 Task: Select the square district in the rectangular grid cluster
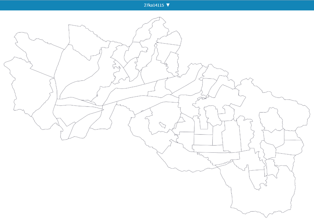pyautogui.click(x=203, y=140)
